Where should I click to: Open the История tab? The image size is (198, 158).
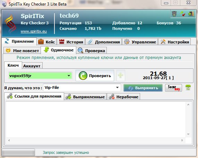tap(71, 42)
